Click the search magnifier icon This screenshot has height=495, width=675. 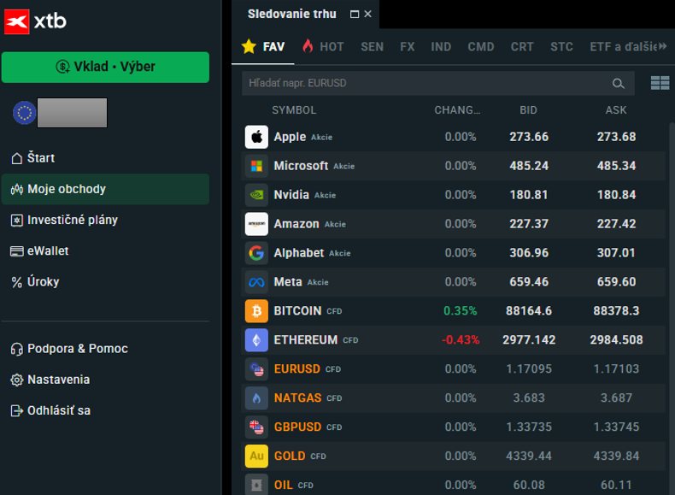pyautogui.click(x=619, y=83)
